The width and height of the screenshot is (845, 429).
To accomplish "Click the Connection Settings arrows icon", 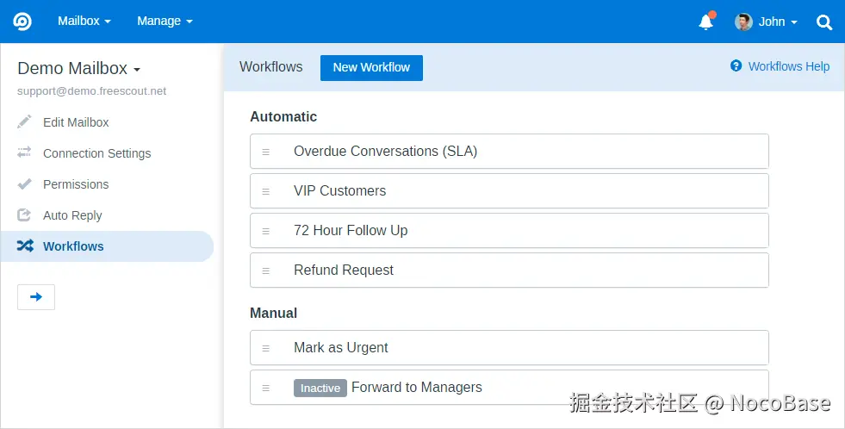I will [x=25, y=153].
